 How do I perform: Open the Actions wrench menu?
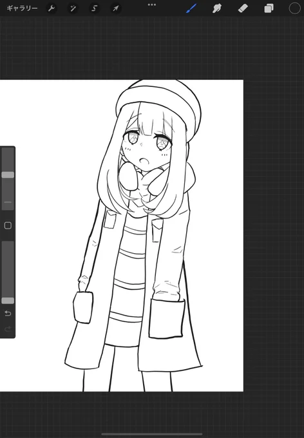click(x=51, y=8)
